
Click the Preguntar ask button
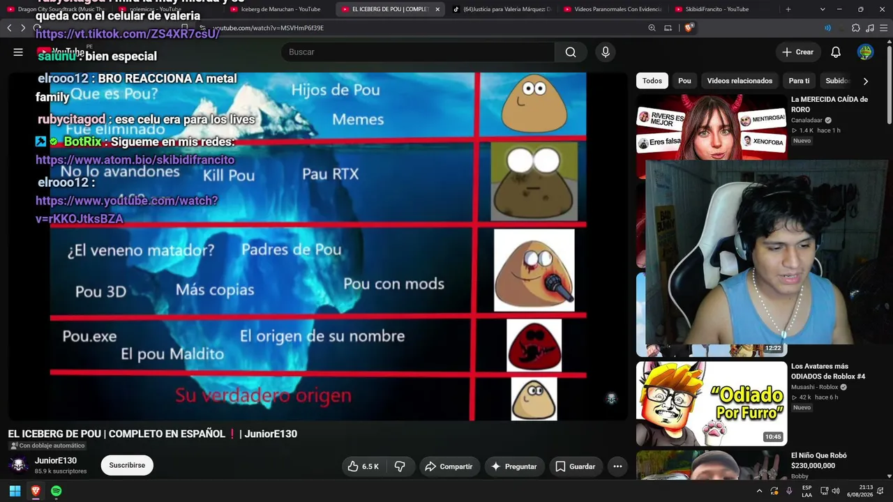tap(514, 466)
